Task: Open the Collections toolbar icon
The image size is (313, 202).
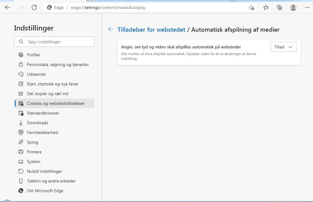Action: [279, 7]
